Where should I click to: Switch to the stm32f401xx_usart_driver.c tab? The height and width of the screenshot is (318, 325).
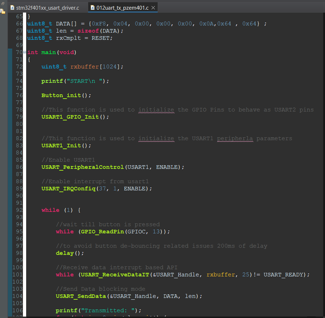(47, 7)
